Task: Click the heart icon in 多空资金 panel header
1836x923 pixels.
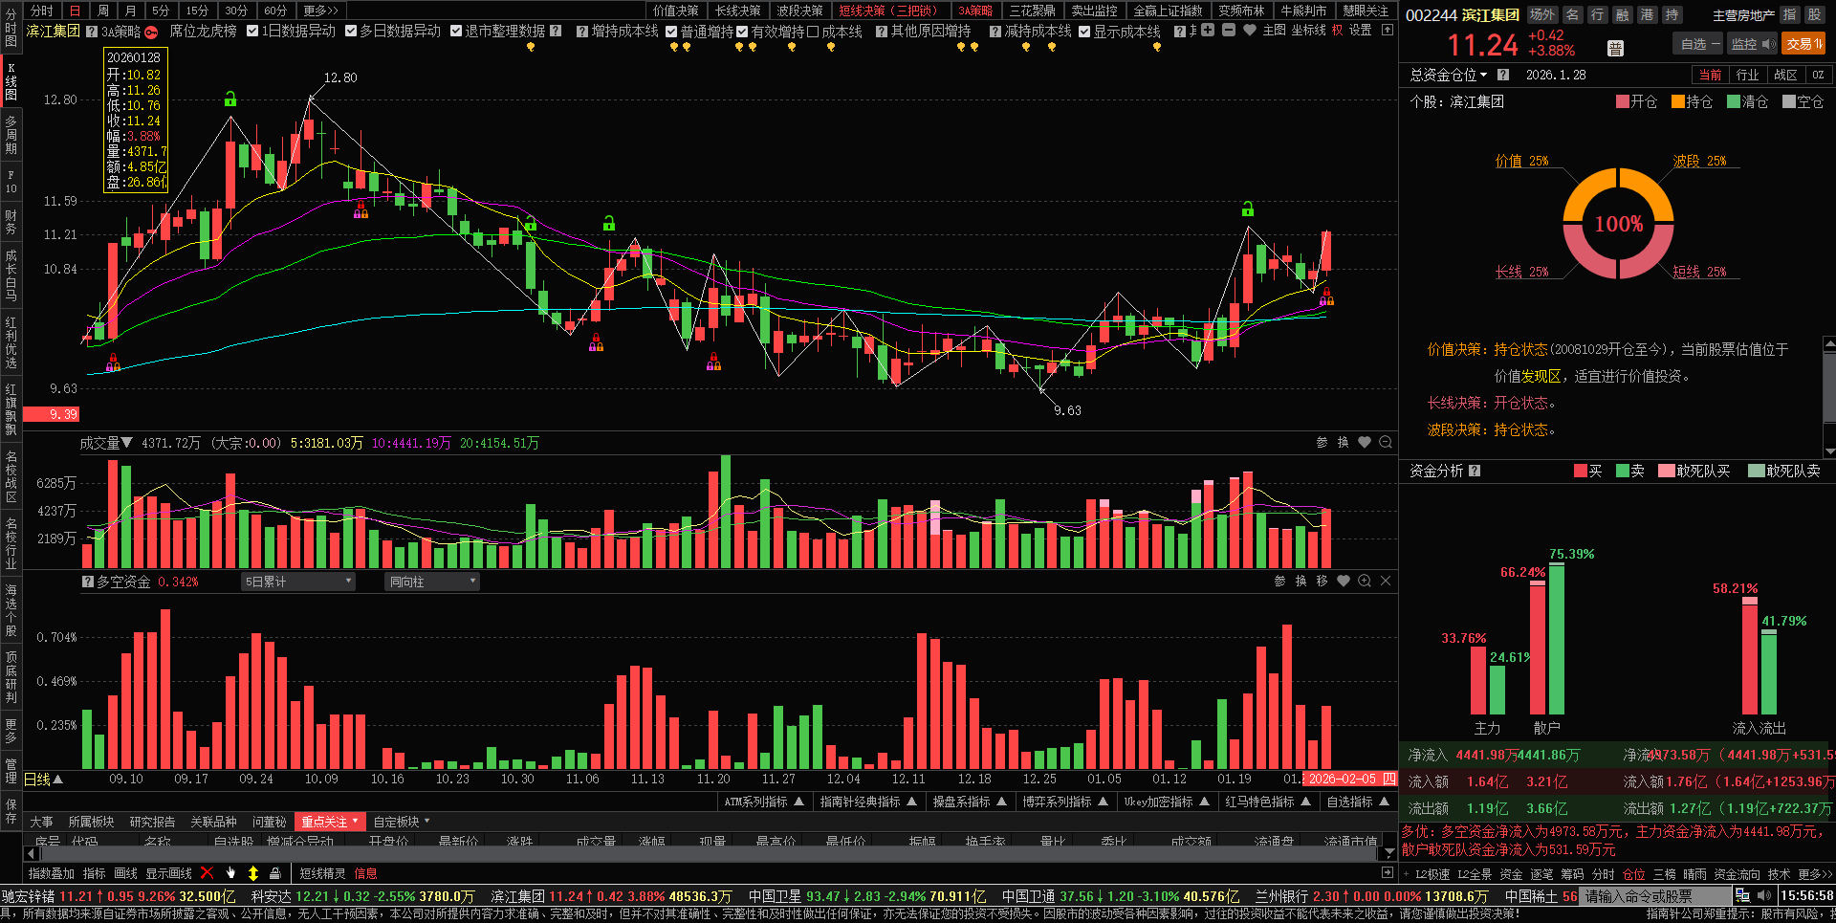Action: [1344, 581]
